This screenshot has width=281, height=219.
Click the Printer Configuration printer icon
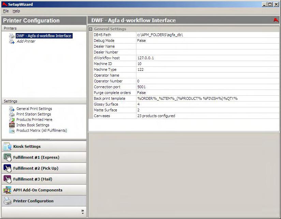coord(8,201)
